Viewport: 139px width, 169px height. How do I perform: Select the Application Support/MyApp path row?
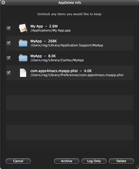(x=70, y=43)
